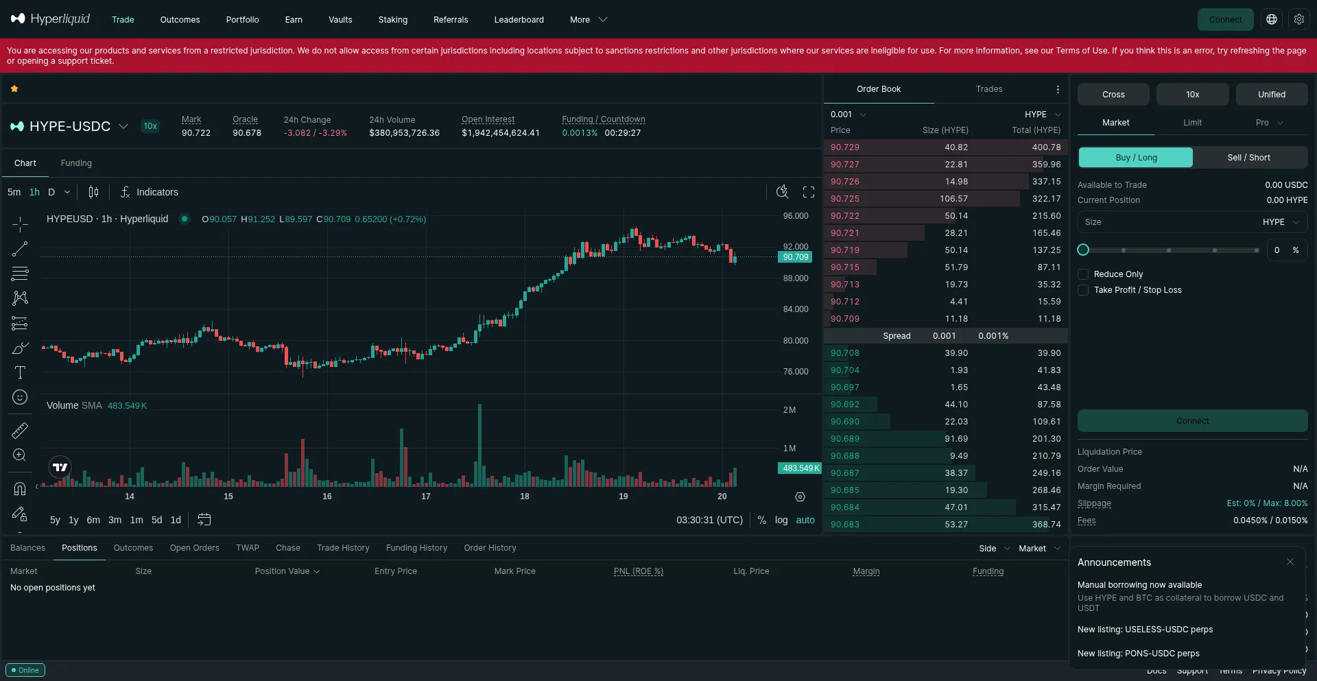Select the ruler measure tool
Image resolution: width=1317 pixels, height=681 pixels.
(x=20, y=430)
